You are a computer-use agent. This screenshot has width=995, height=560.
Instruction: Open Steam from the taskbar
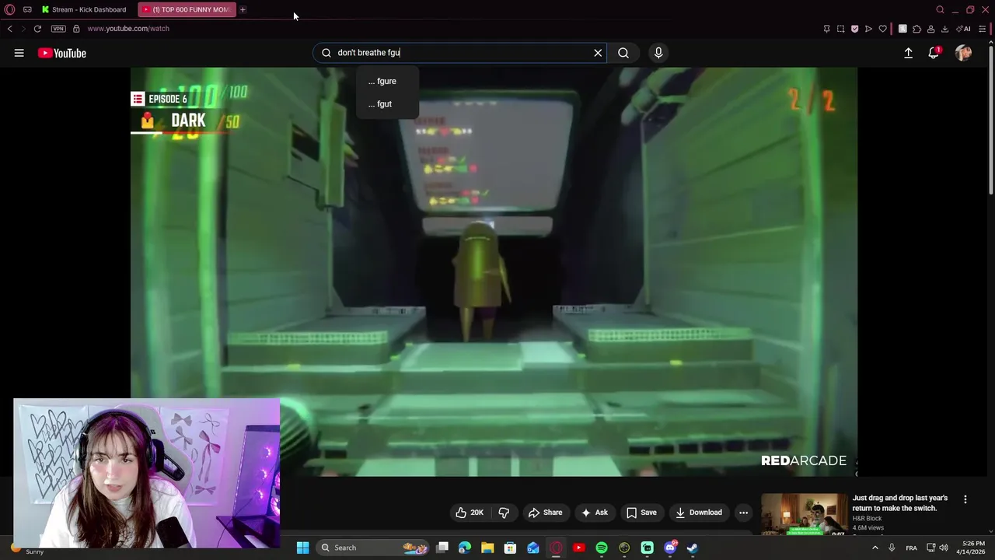click(693, 548)
